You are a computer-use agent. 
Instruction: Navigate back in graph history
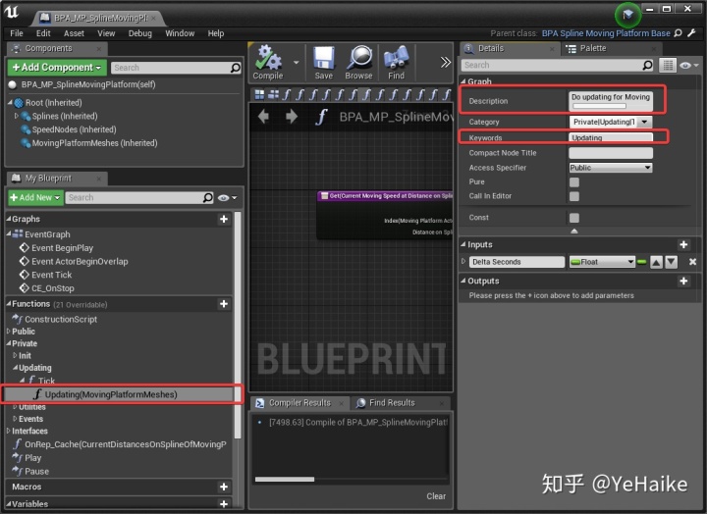[x=264, y=117]
